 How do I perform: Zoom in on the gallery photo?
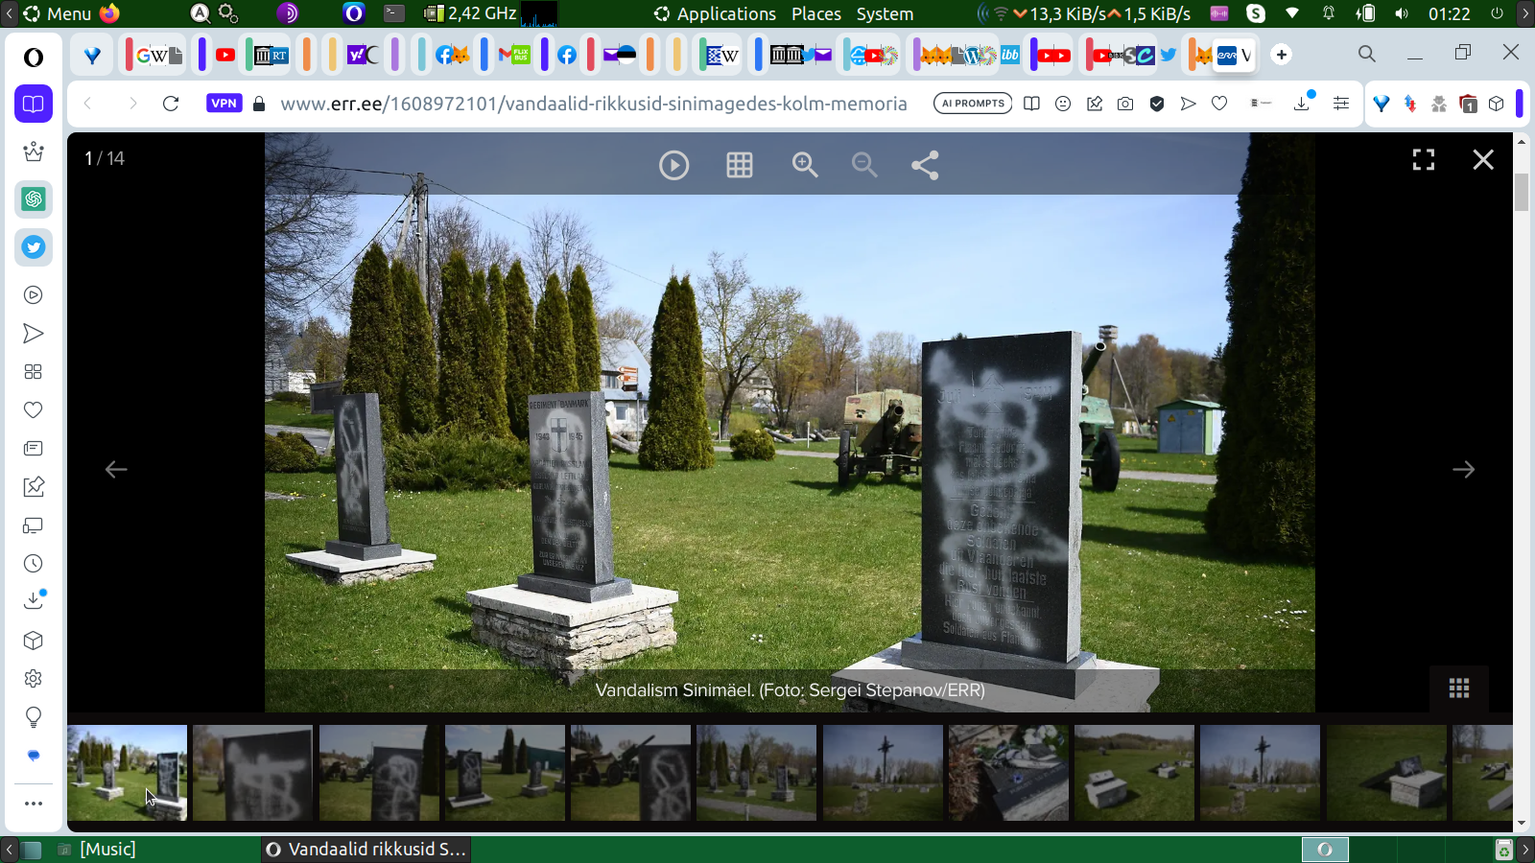pos(804,165)
